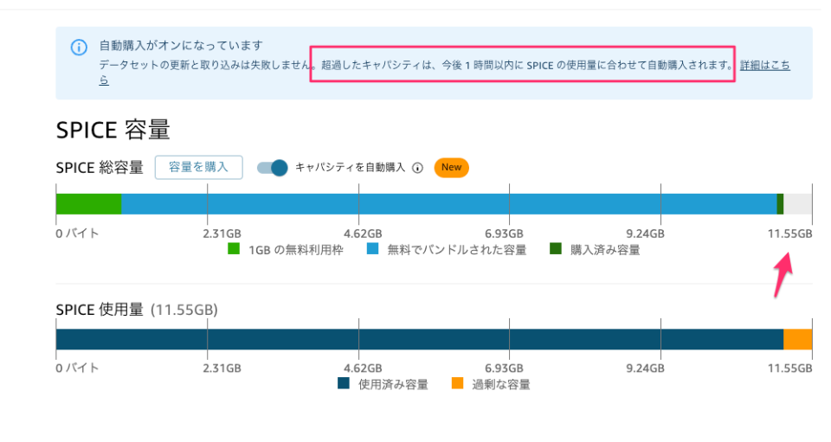Click the info icon in the blue banner
This screenshot has height=442, width=831.
79,48
